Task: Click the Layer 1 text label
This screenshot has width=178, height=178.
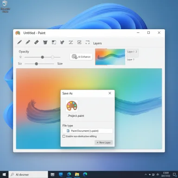Action: pyautogui.click(x=131, y=59)
